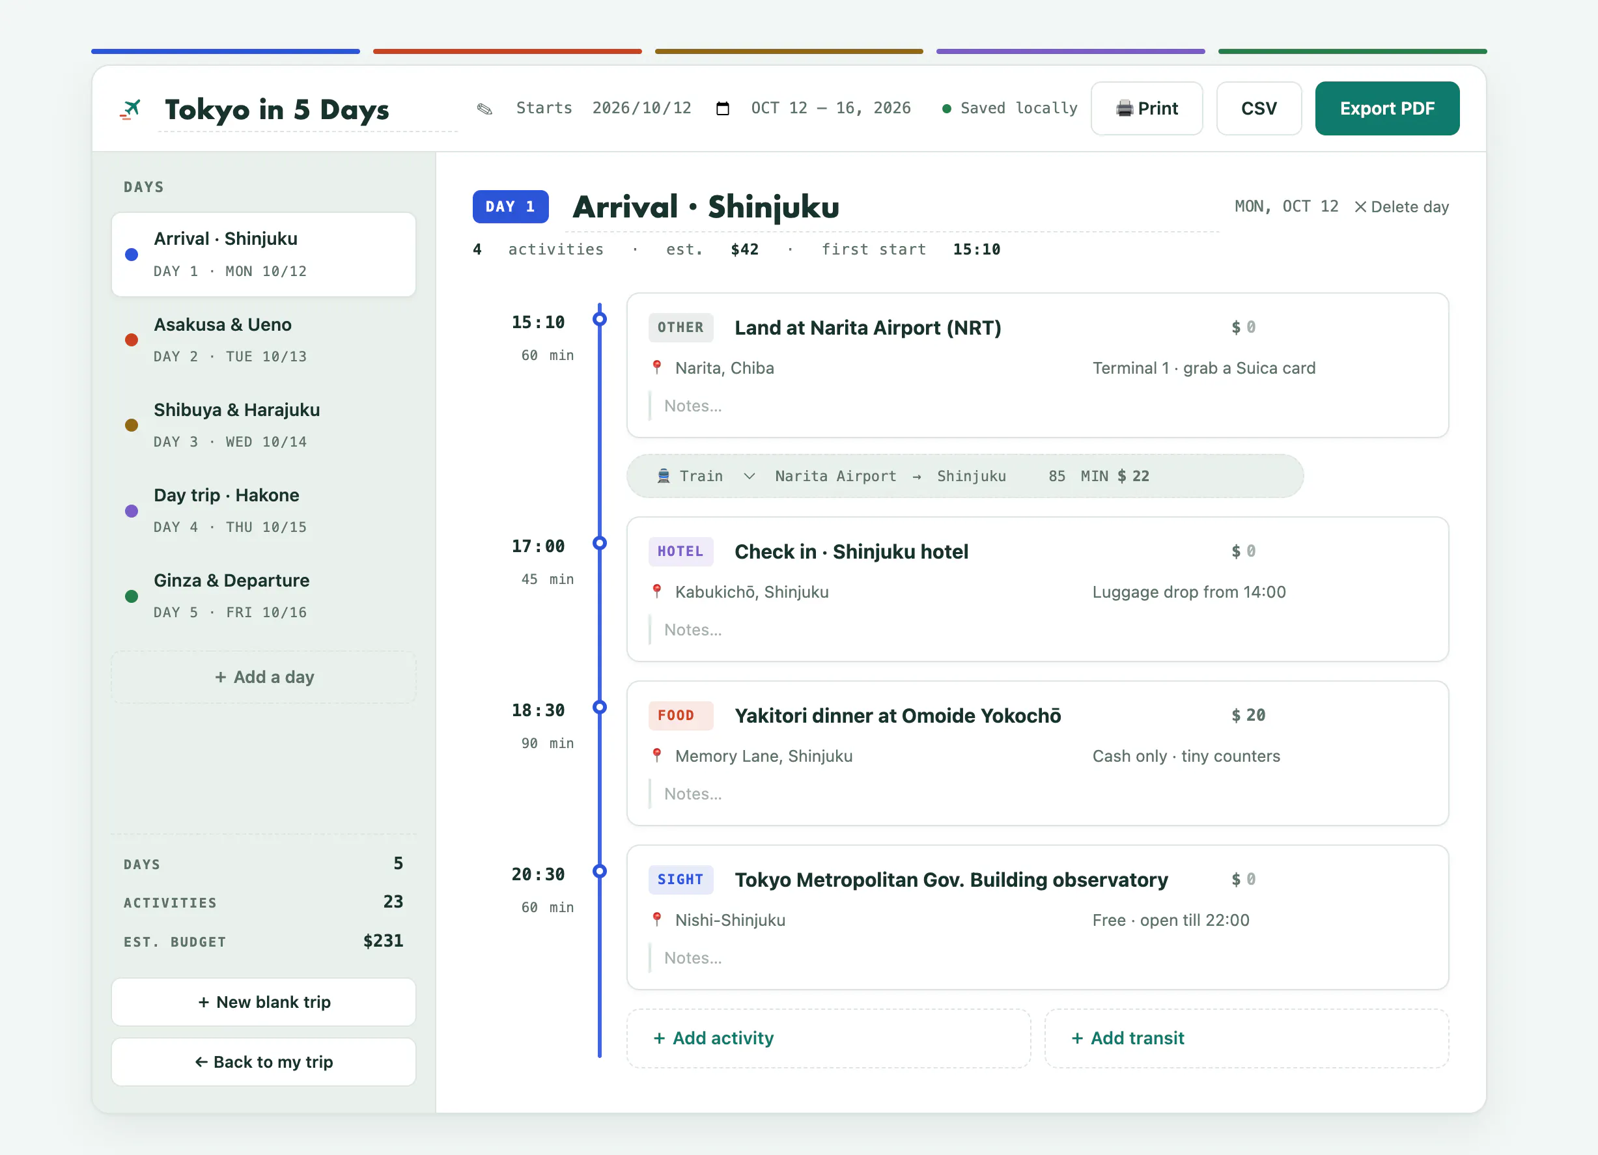Click the location pin beside Narita, Chiba
Image resolution: width=1598 pixels, height=1155 pixels.
[656, 368]
